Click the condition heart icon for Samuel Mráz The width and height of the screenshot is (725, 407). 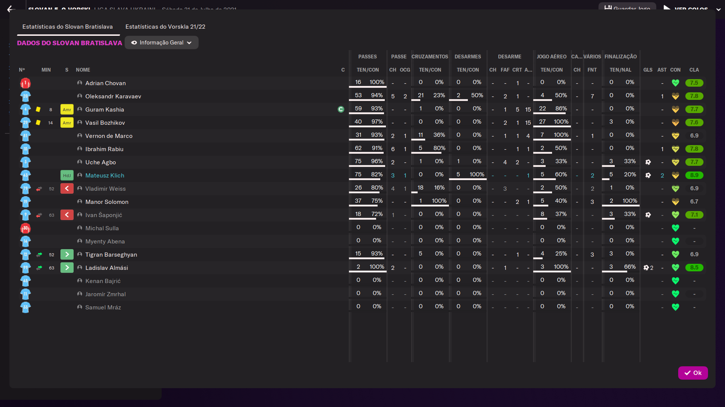676,307
